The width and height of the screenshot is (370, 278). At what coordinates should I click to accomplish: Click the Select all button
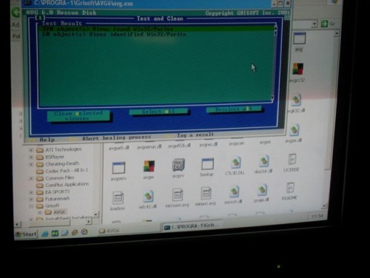pyautogui.click(x=158, y=112)
